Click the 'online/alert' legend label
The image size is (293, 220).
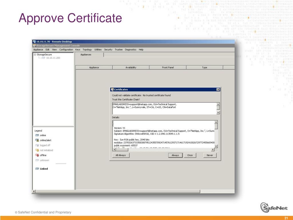pos(45,140)
